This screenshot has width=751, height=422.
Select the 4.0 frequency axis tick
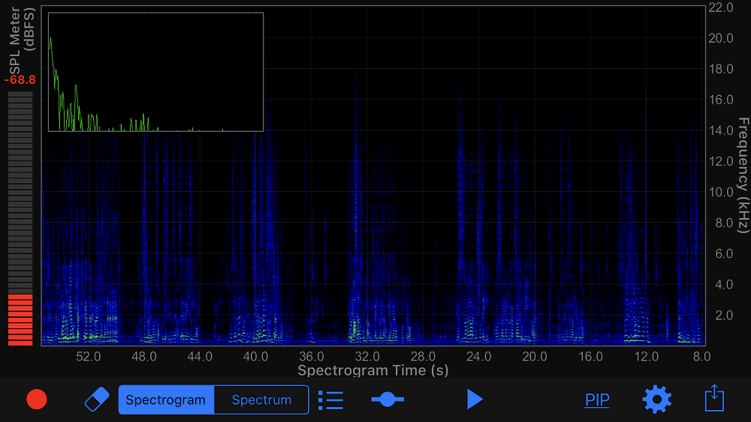(724, 285)
